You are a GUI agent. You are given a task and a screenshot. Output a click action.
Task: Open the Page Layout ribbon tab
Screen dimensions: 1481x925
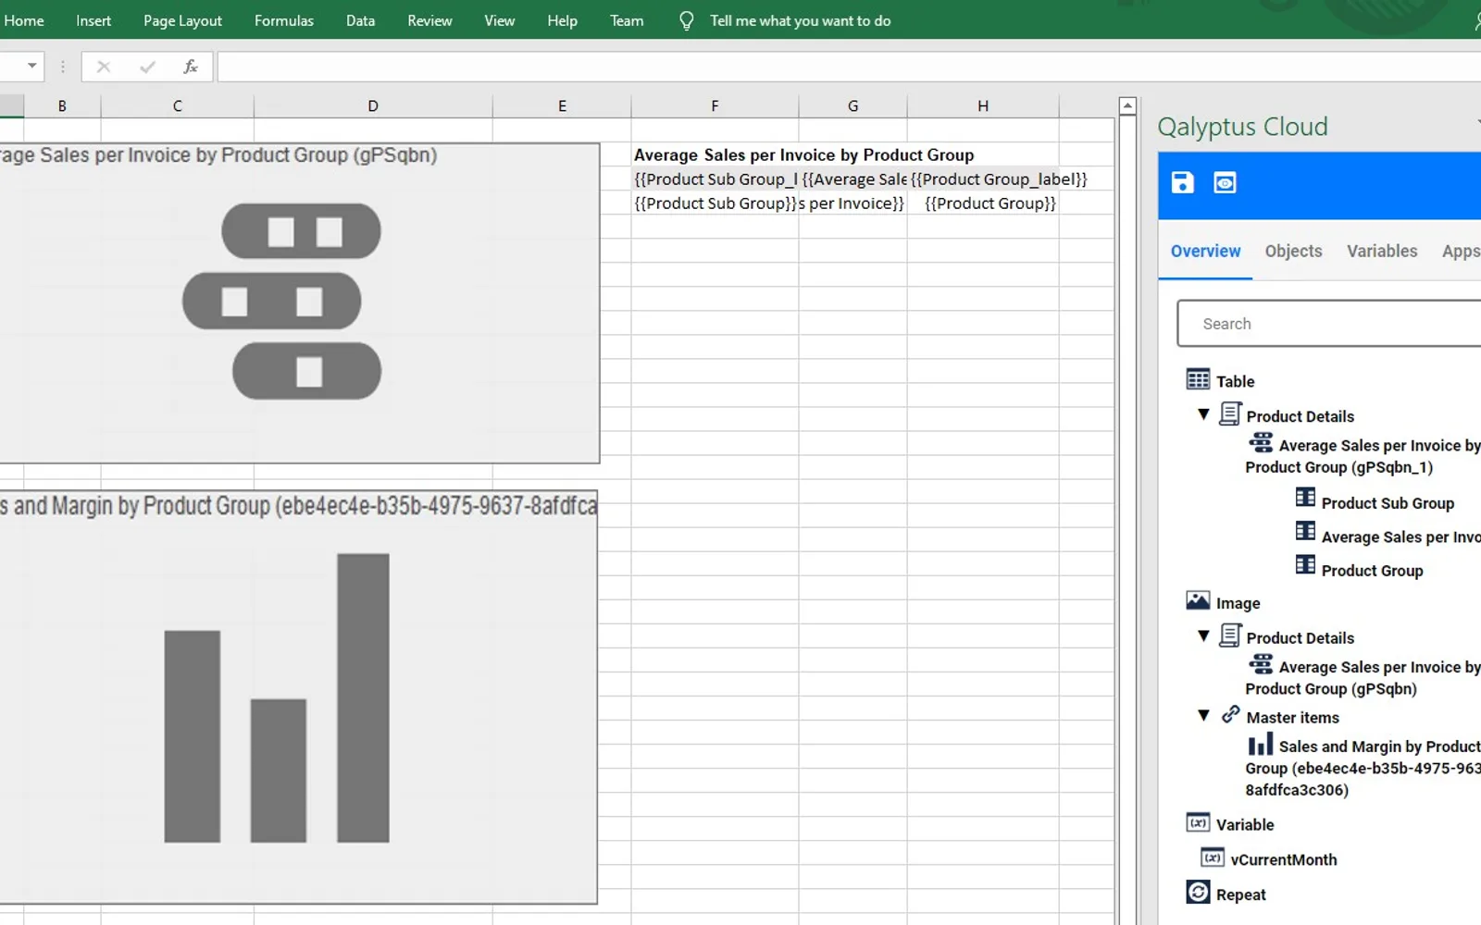[182, 20]
